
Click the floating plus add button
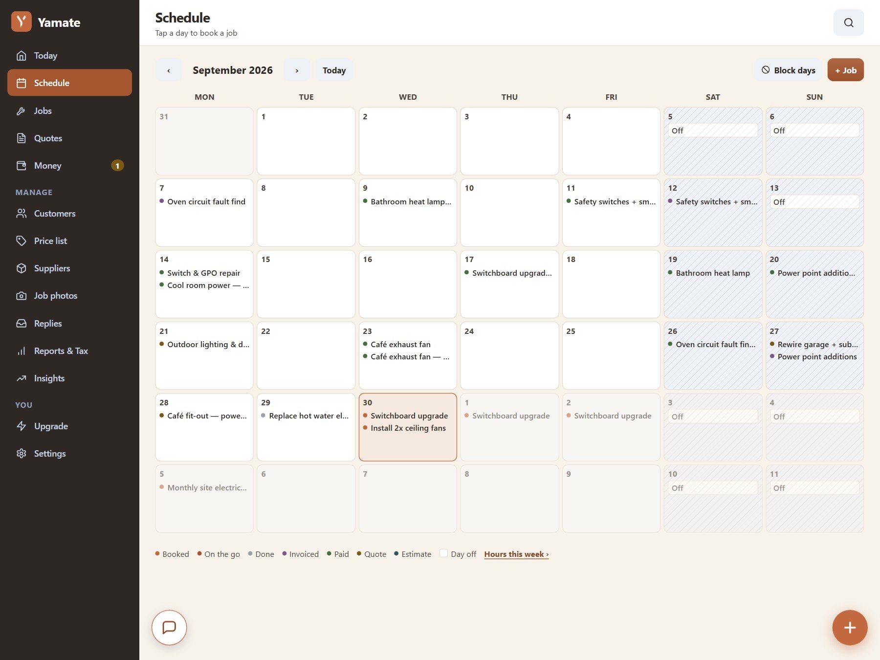click(850, 627)
